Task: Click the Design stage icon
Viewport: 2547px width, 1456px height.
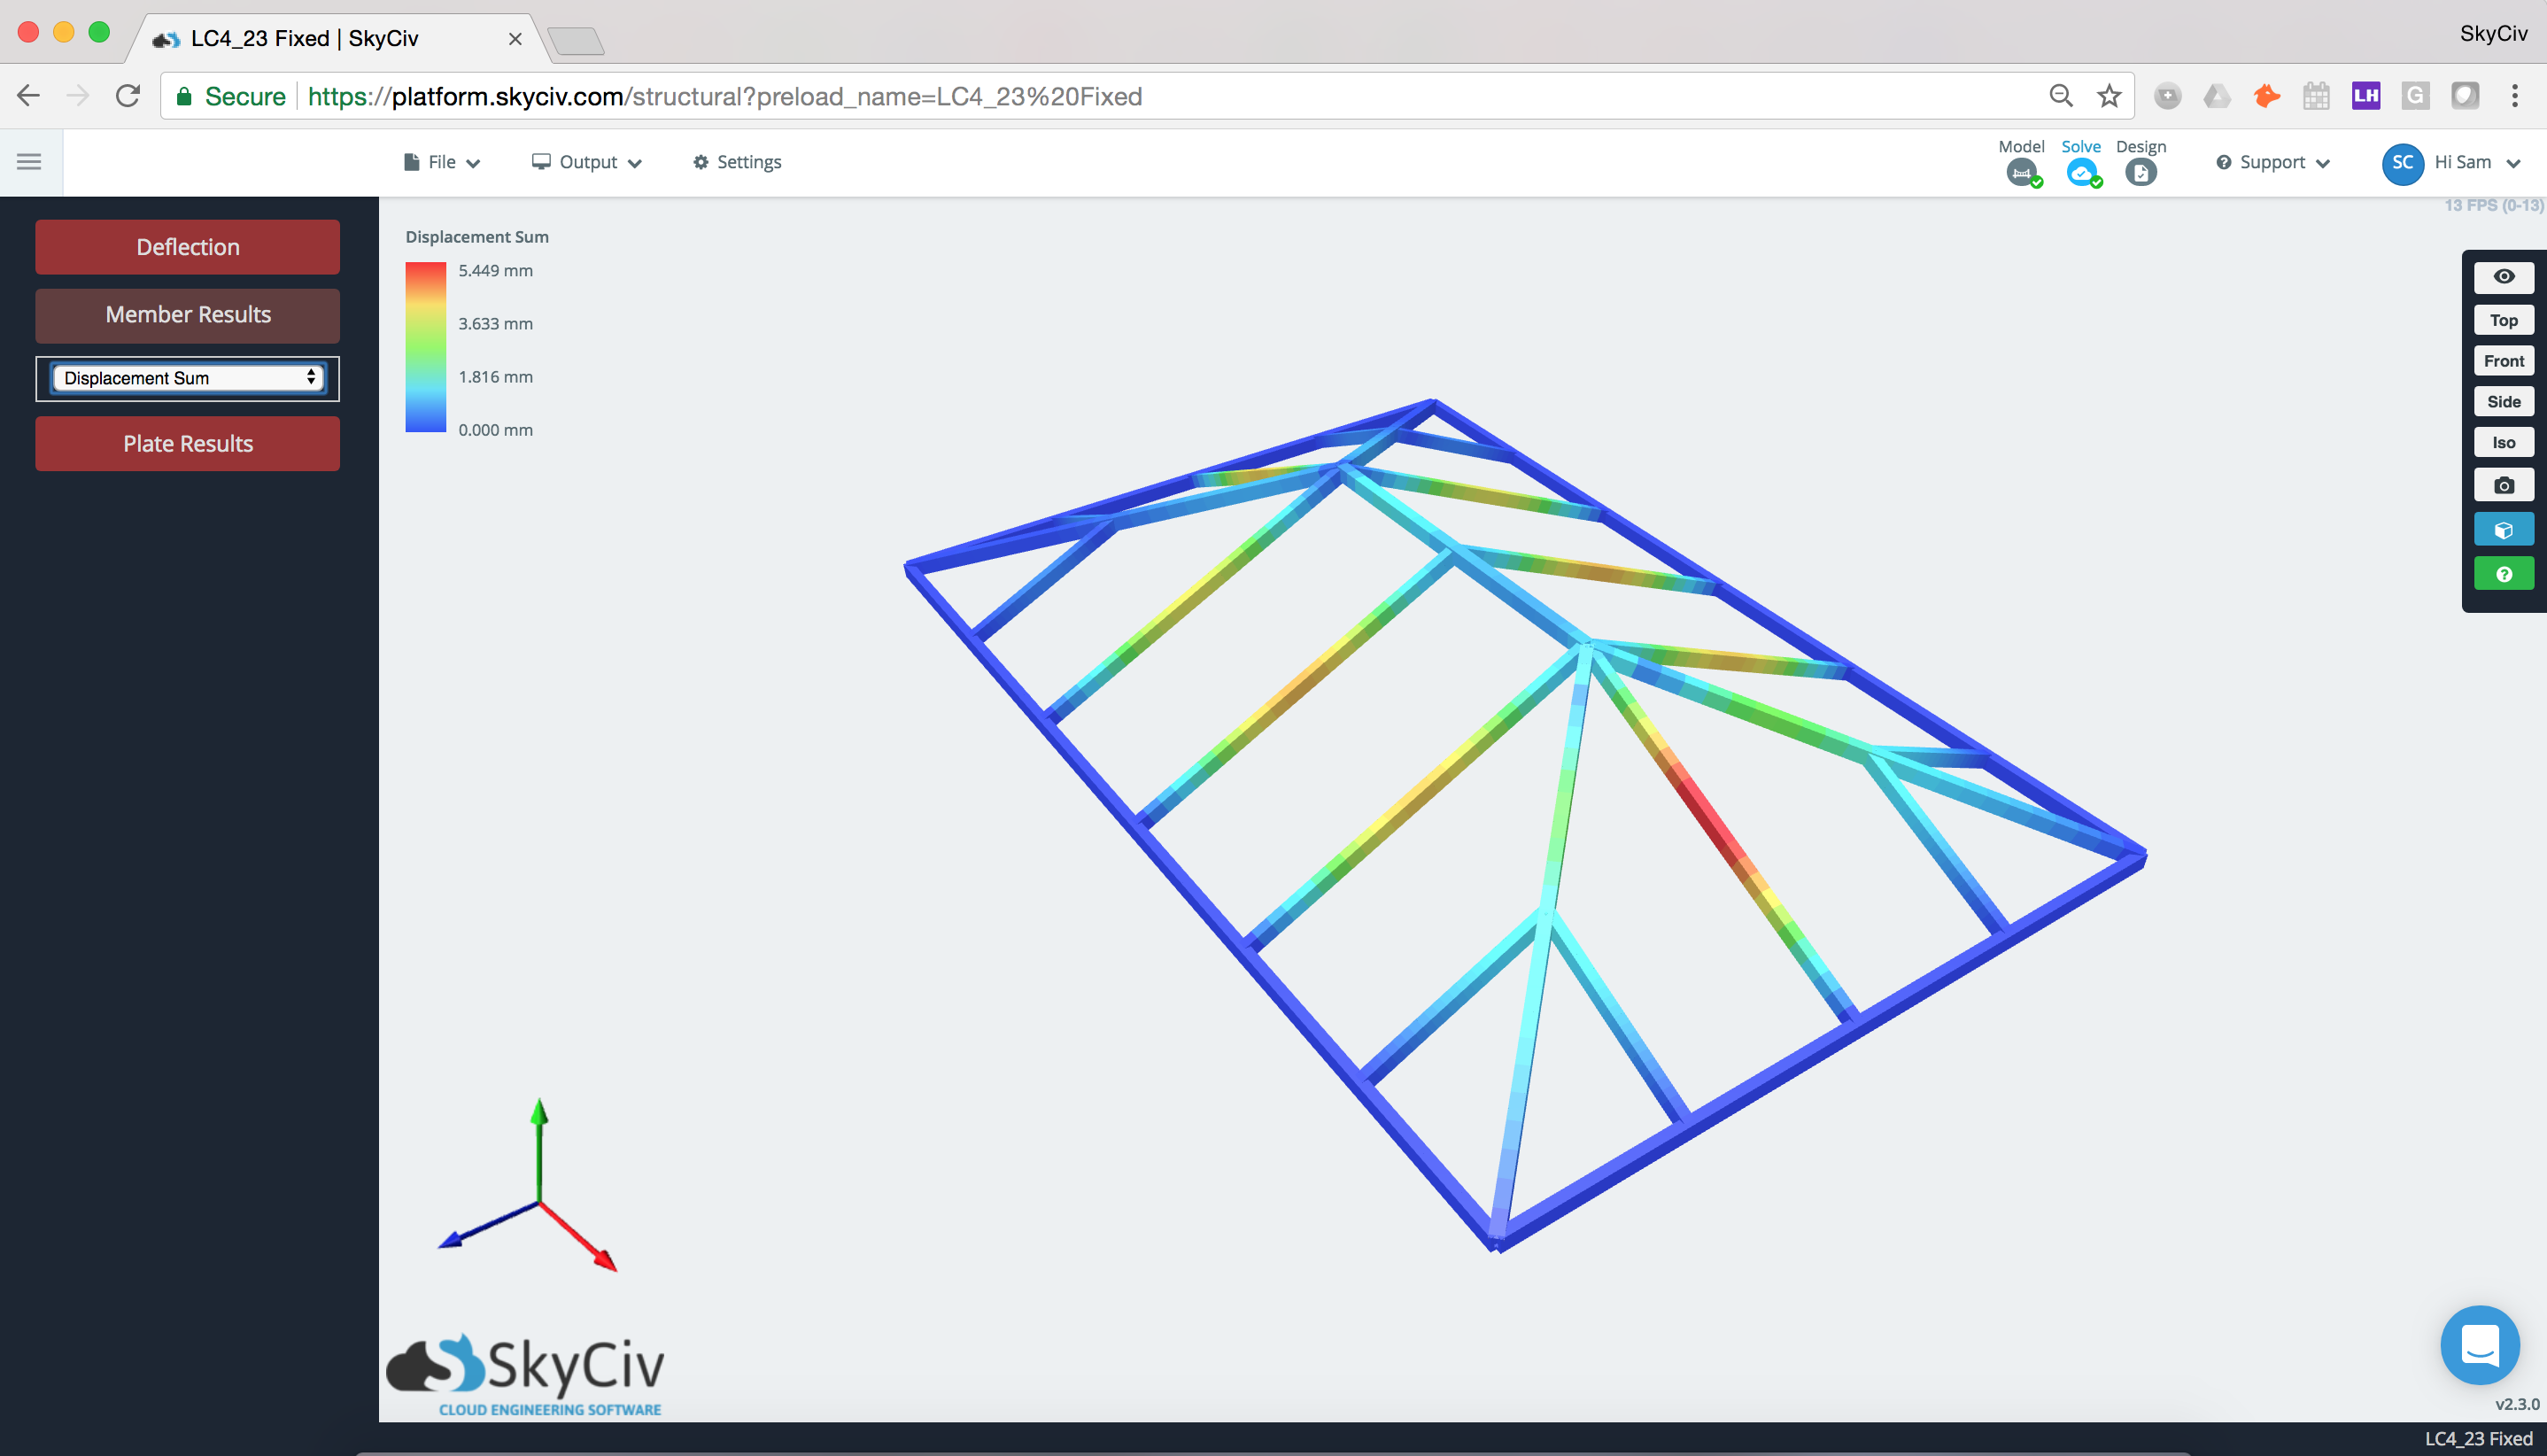Action: 2140,173
